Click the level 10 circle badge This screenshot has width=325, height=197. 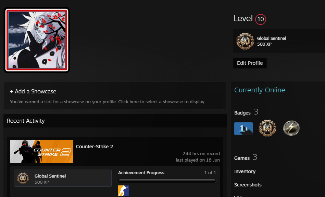(x=260, y=19)
